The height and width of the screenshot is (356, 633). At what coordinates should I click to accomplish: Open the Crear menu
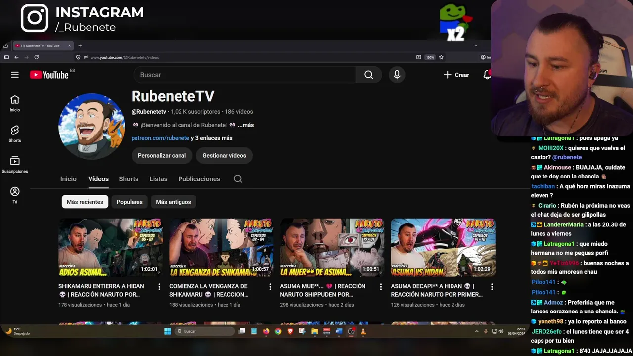(x=456, y=75)
